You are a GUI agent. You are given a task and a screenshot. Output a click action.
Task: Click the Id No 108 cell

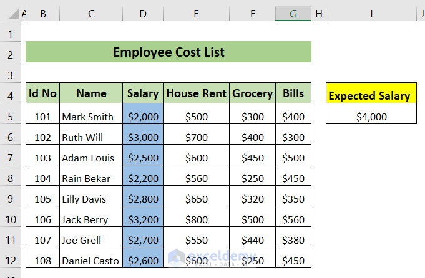pos(43,261)
